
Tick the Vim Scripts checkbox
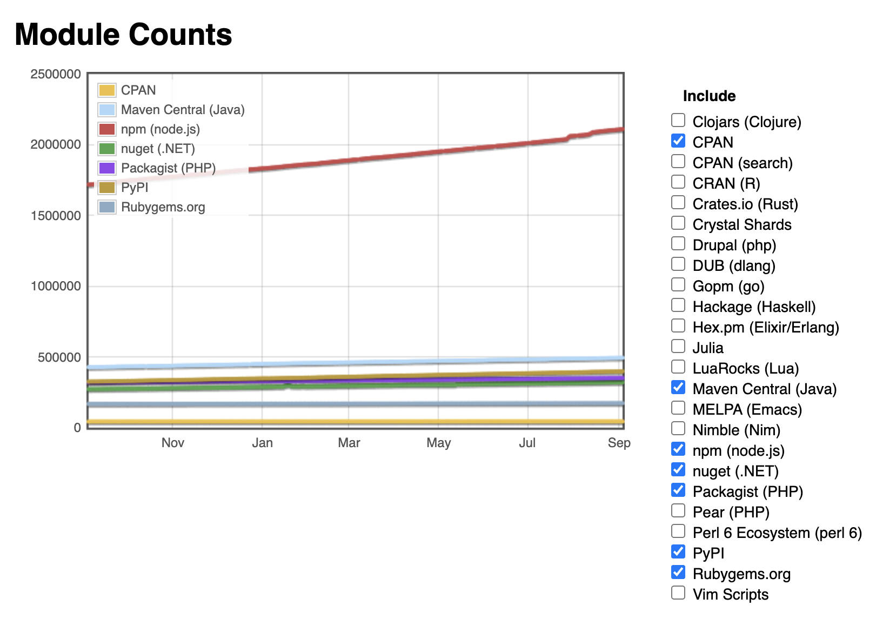pyautogui.click(x=678, y=593)
